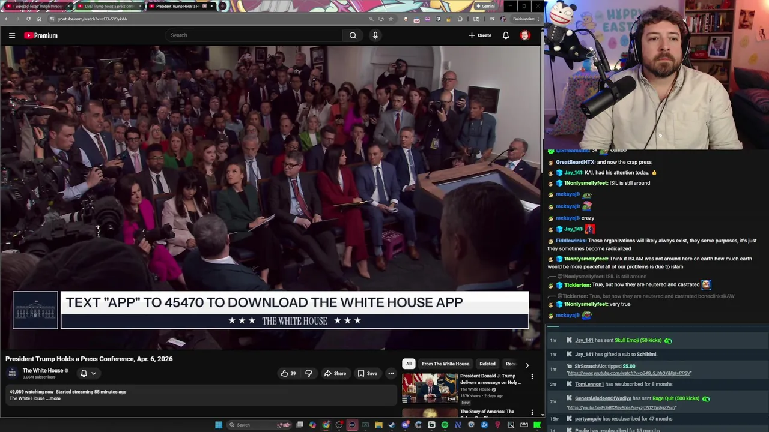This screenshot has height=432, width=769.
Task: Click Schihimi in the gifted sub event
Action: click(646, 354)
